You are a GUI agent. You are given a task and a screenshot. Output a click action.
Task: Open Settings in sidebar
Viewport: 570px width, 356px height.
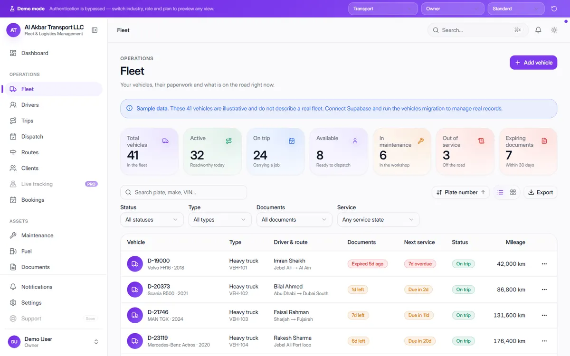tap(54, 303)
